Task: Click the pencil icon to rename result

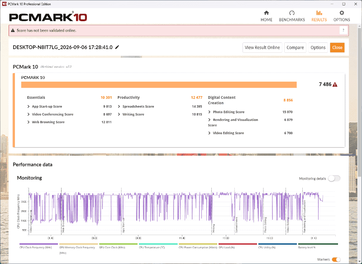Action: tap(117, 47)
